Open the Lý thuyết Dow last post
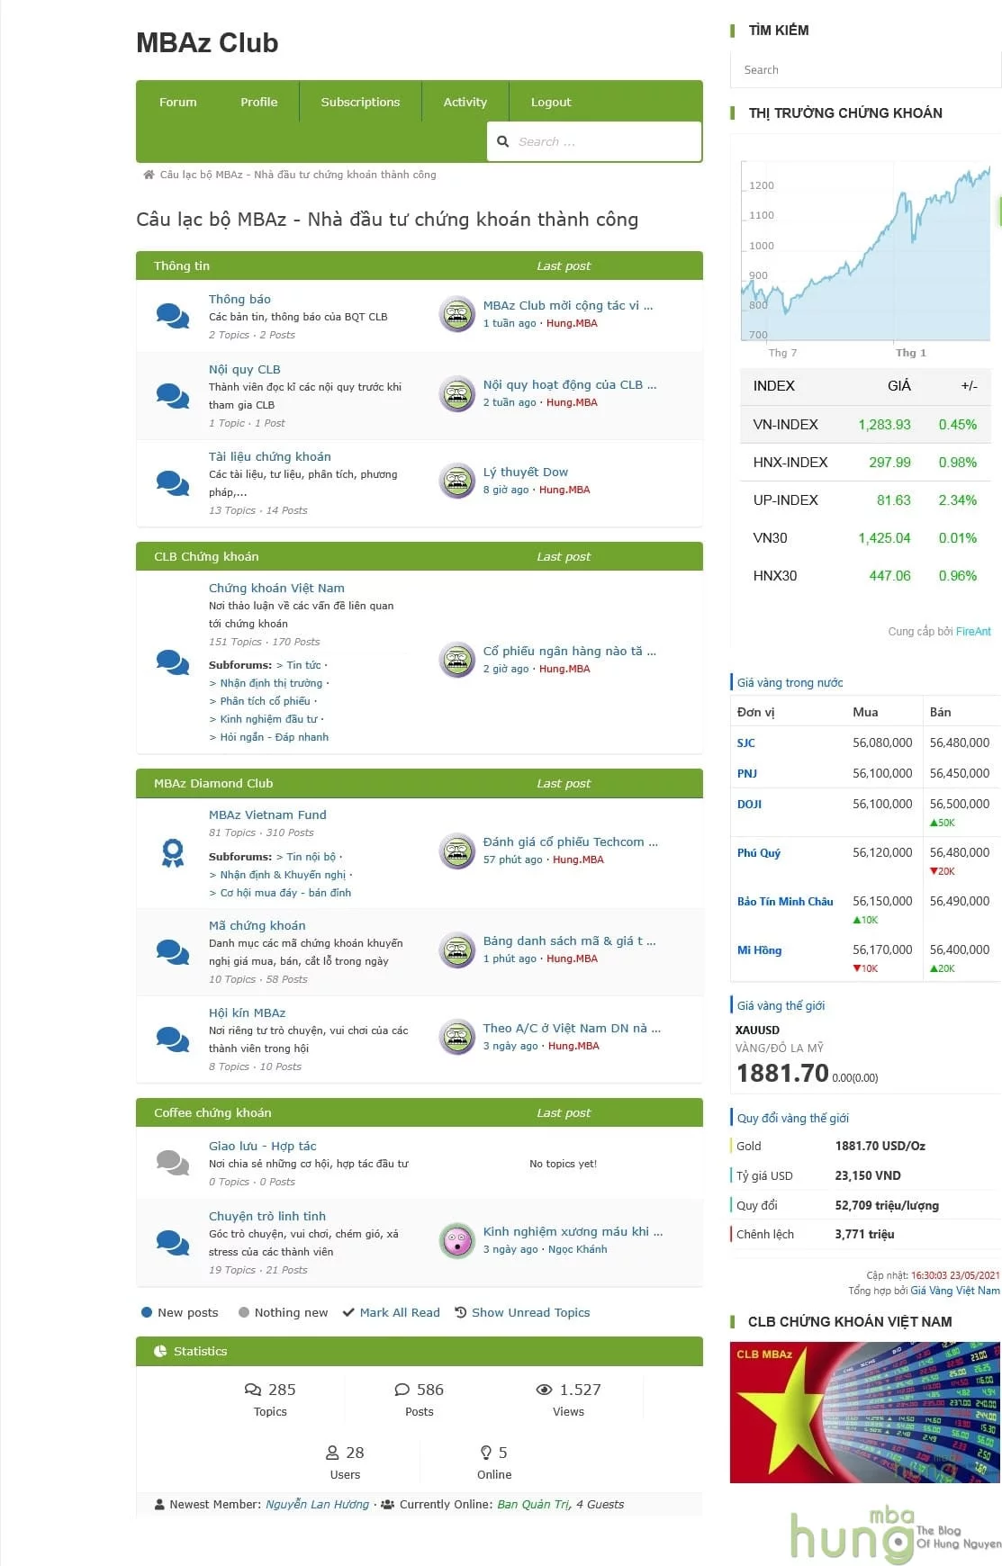Screen dimensions: 1002x1566 [x=526, y=472]
